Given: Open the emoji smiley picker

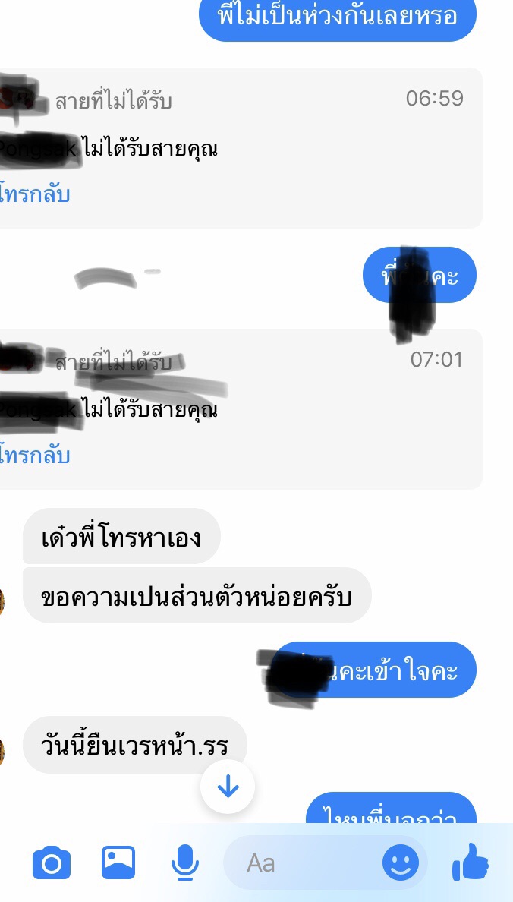Looking at the screenshot, I should click(401, 863).
